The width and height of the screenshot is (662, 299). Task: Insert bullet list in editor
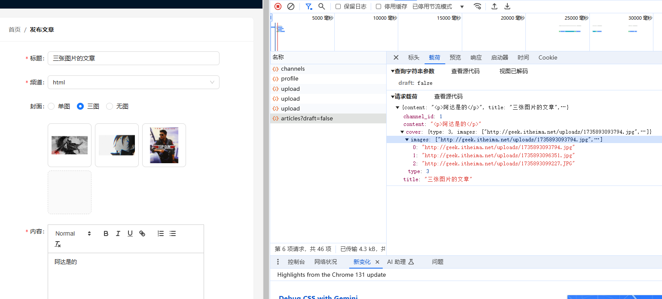[173, 233]
